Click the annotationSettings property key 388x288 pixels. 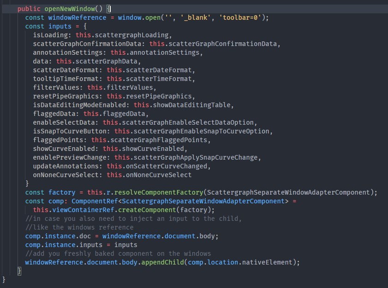[x=67, y=52]
